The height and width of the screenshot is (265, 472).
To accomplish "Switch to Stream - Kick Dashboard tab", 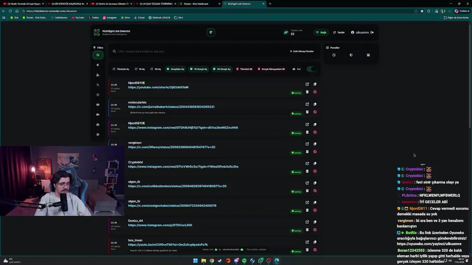I will coord(199,4).
